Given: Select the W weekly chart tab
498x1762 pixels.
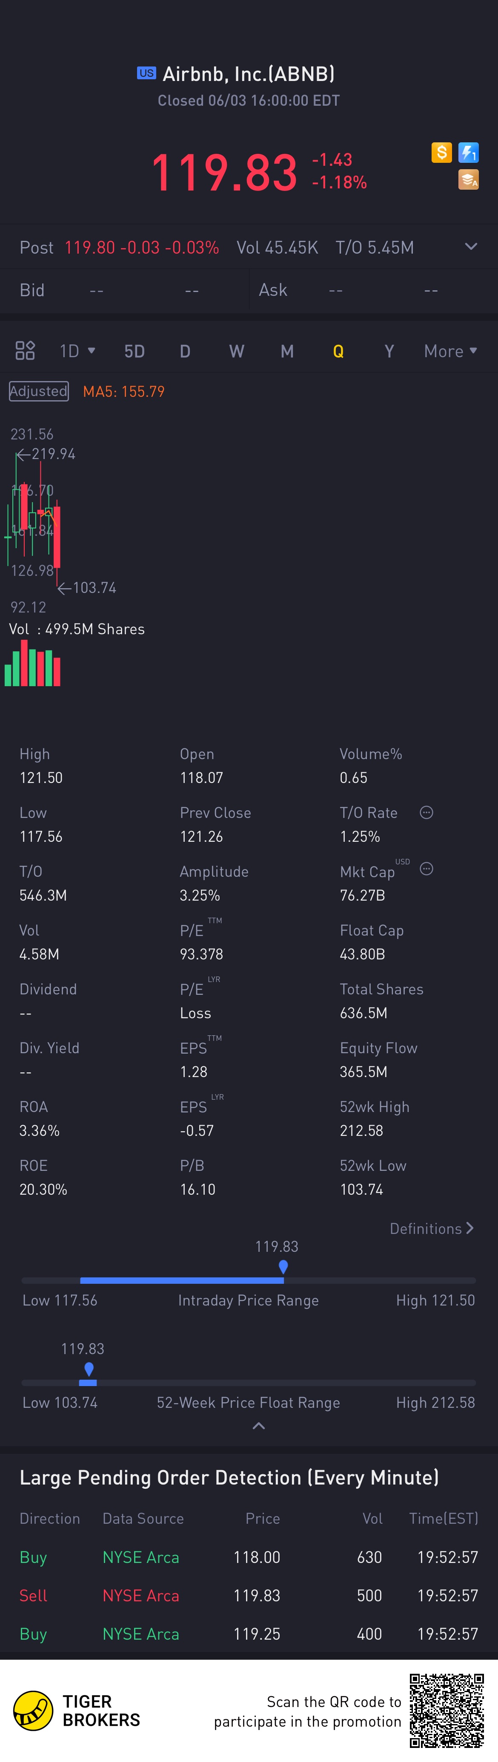Looking at the screenshot, I should point(236,352).
